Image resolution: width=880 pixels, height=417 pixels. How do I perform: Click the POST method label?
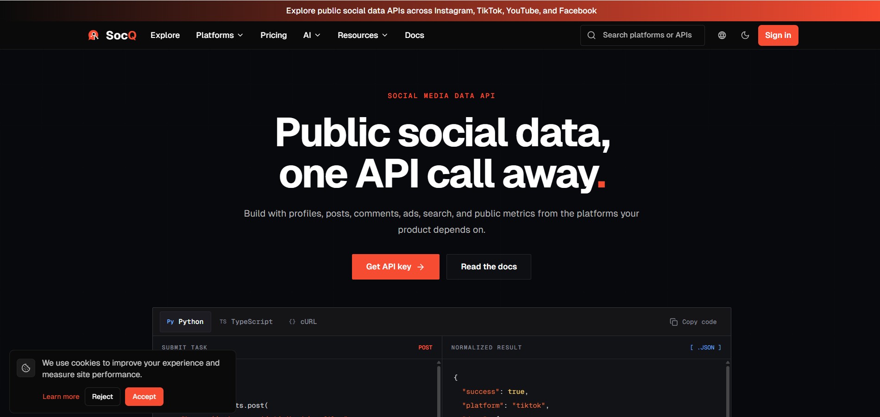(425, 348)
